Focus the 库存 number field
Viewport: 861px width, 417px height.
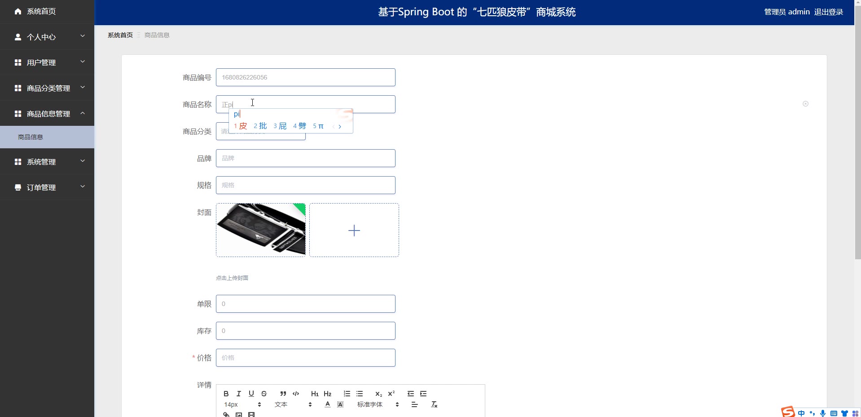click(306, 331)
